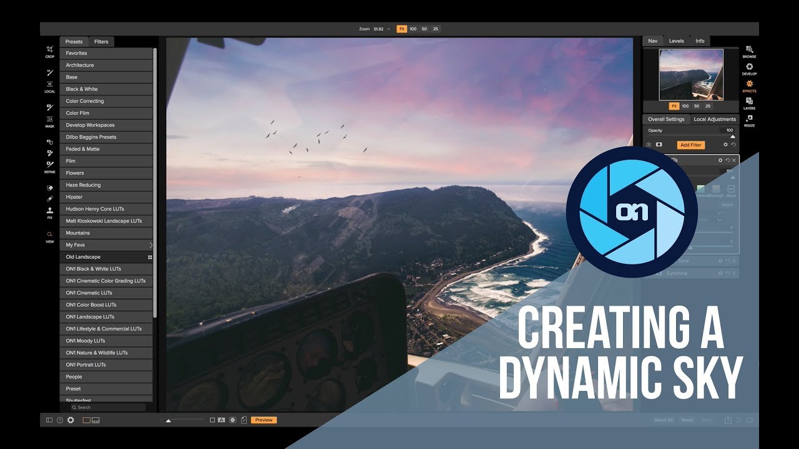Go to the Layers module
This screenshot has width=799, height=449.
pos(749,103)
